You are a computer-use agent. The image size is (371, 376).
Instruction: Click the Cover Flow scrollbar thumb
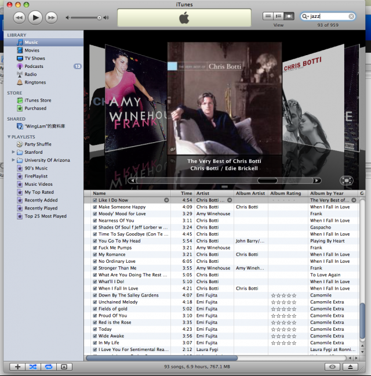(267, 180)
